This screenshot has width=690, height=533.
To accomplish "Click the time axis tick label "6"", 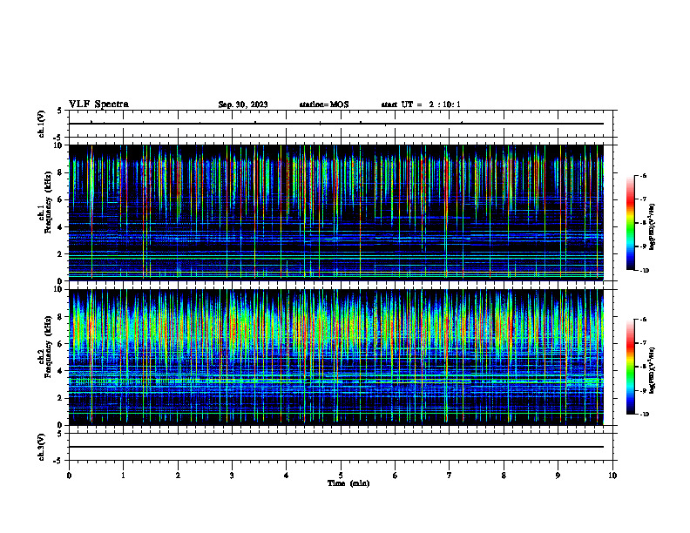I will 396,476.
